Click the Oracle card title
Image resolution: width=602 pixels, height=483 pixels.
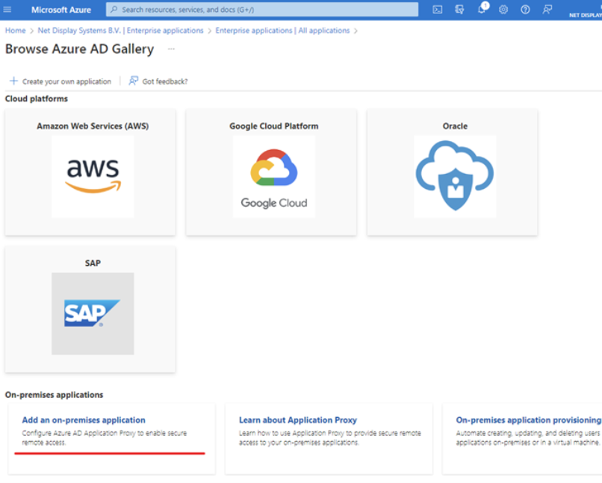[x=455, y=126]
